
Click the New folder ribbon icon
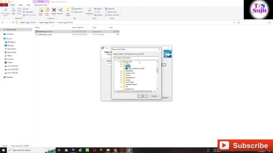coord(68,12)
